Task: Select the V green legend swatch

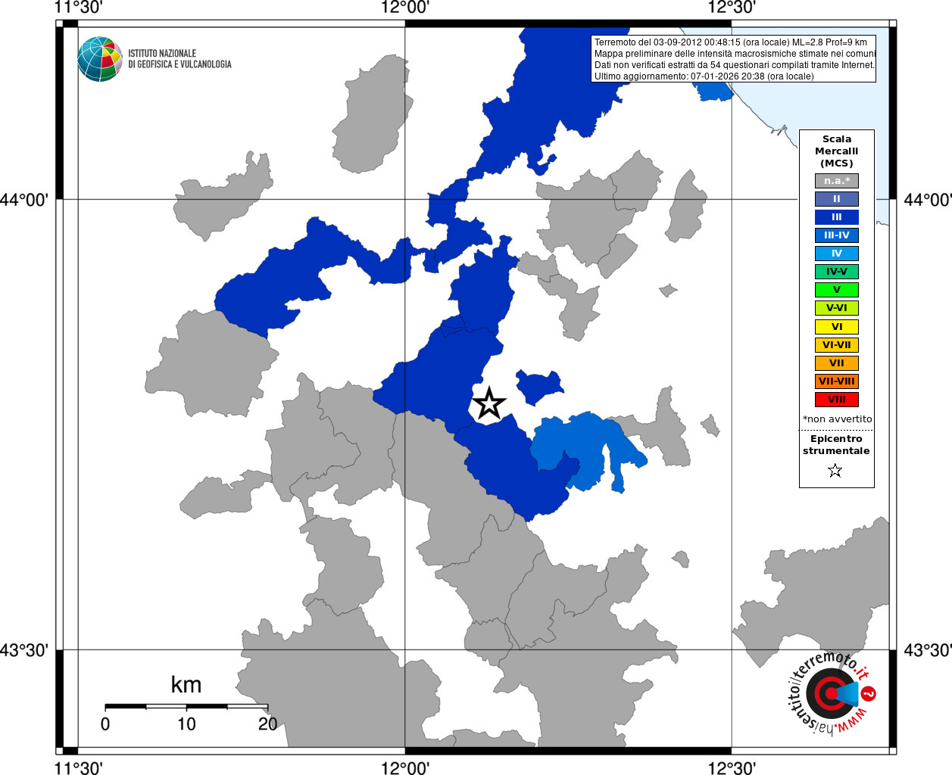Action: coord(837,290)
